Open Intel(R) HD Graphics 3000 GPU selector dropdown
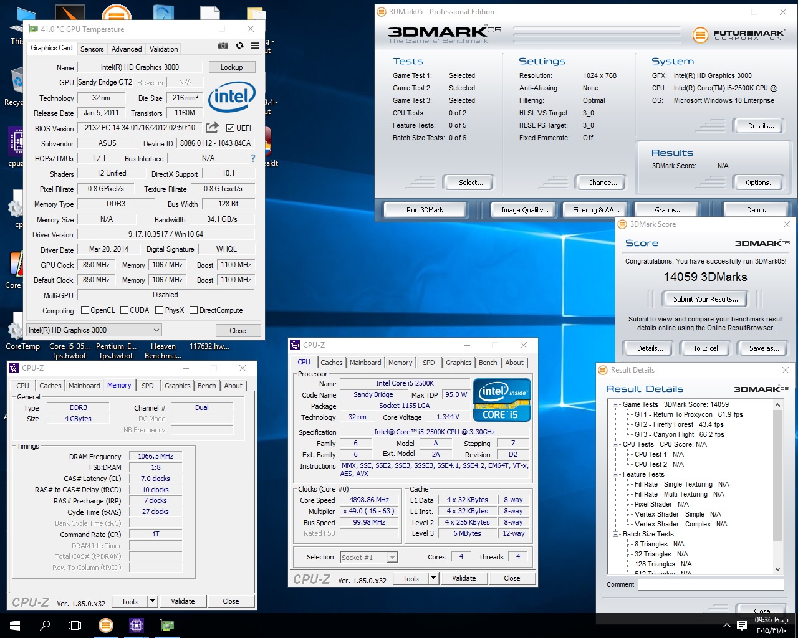Viewport: 798px width, 638px height. click(94, 330)
